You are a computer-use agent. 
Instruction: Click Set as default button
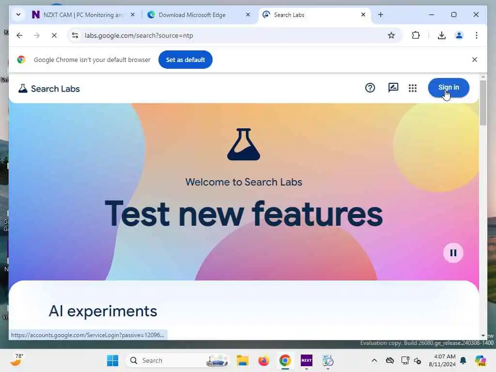click(x=186, y=60)
